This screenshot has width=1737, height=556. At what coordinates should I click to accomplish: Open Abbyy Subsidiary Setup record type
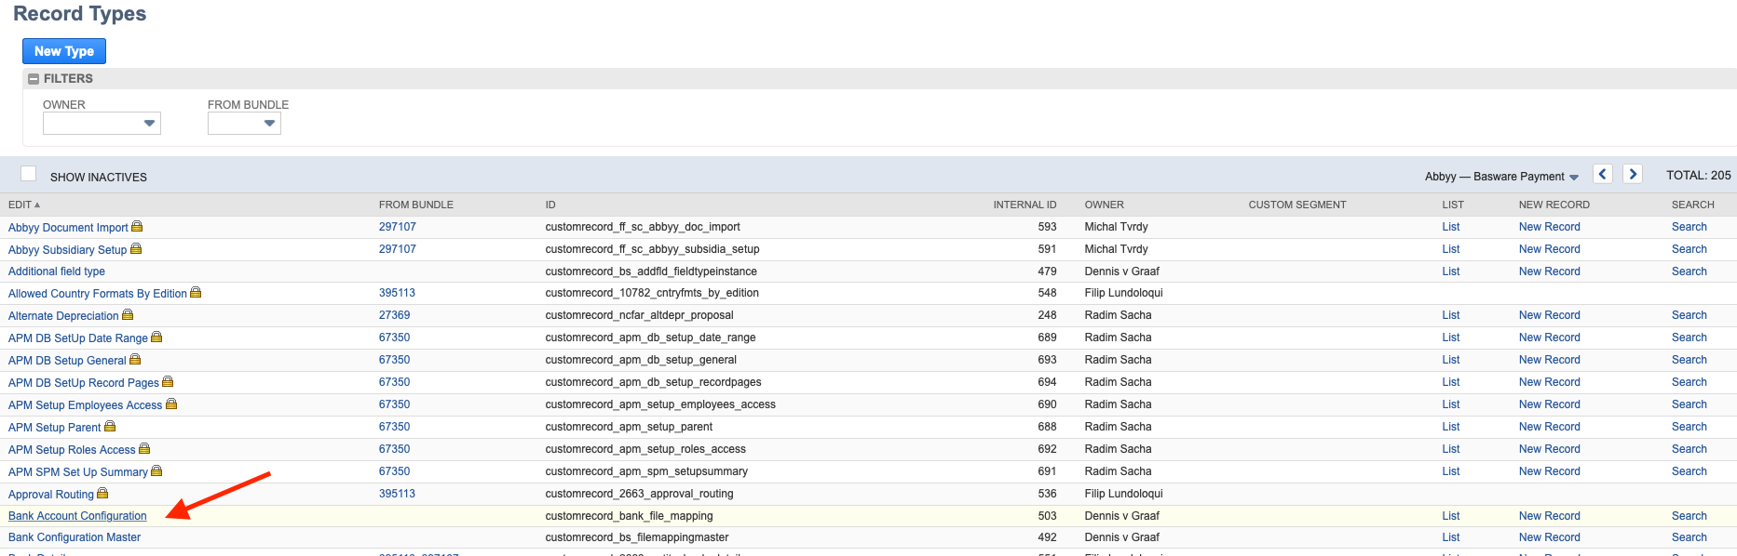click(67, 250)
